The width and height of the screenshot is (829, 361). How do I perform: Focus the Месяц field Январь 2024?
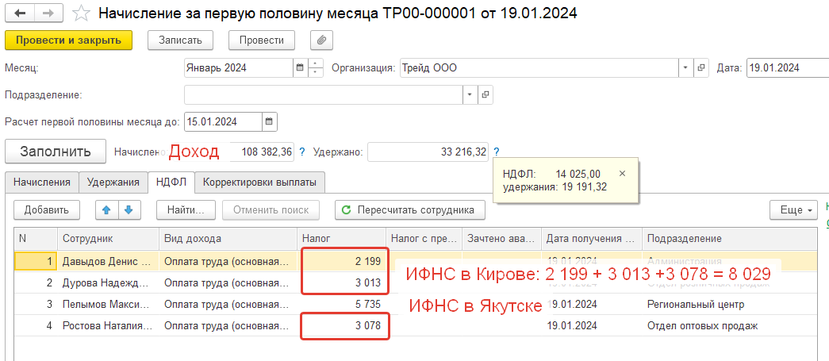pyautogui.click(x=239, y=67)
